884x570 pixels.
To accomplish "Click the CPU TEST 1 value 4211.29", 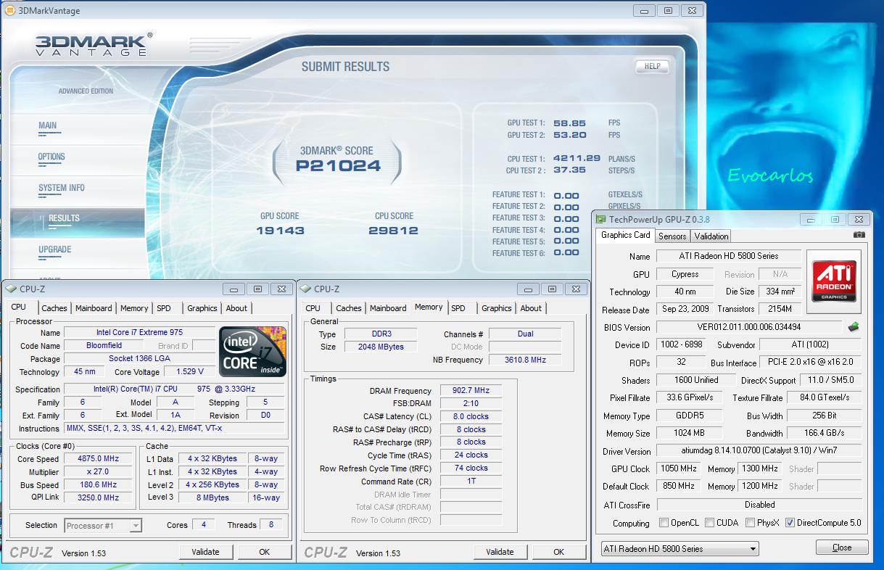I will tap(577, 158).
